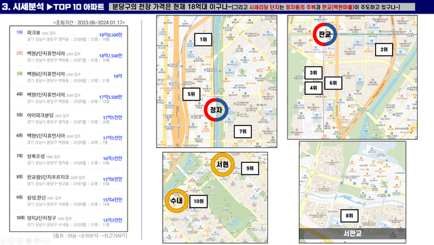The image size is (434, 245).
Task: Click the price '17억5,500만'
Action: pos(111,97)
